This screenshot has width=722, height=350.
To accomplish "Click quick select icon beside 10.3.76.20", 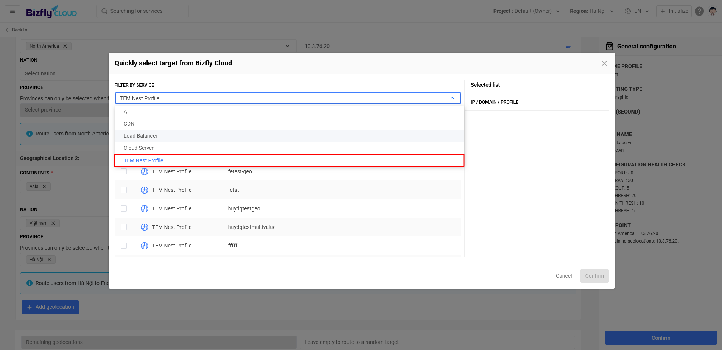I will coord(568,46).
